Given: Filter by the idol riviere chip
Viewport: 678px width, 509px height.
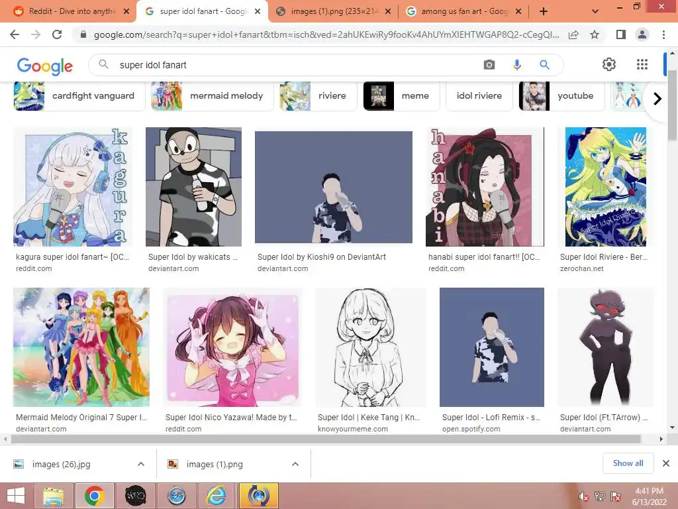Looking at the screenshot, I should tap(479, 96).
